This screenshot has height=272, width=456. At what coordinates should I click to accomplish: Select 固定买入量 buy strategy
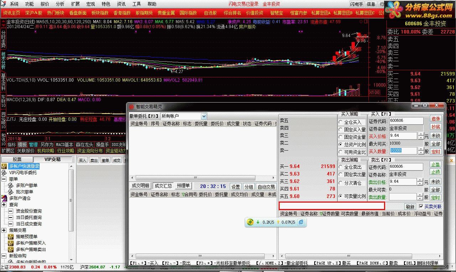coord(352,130)
